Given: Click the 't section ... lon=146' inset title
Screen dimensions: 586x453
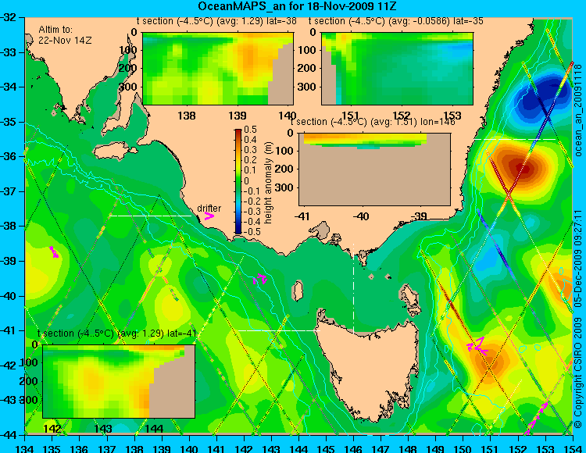Looking at the screenshot, I should [373, 122].
